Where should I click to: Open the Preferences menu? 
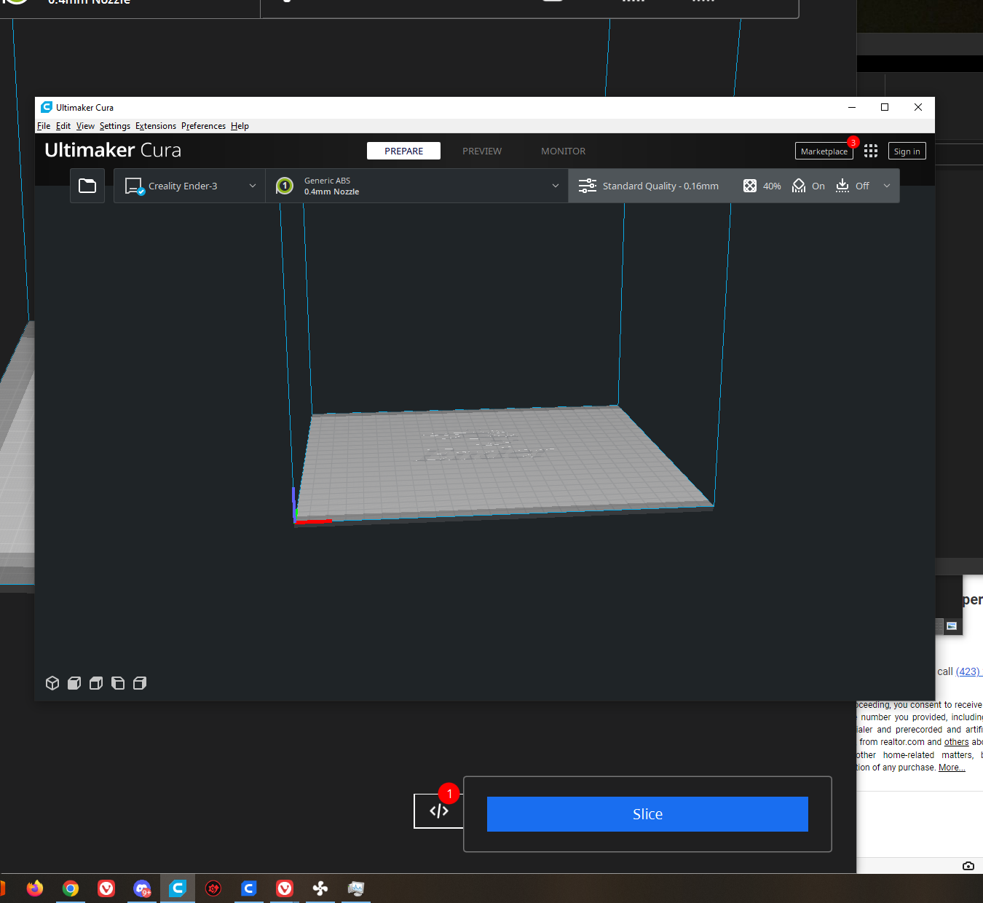(203, 126)
